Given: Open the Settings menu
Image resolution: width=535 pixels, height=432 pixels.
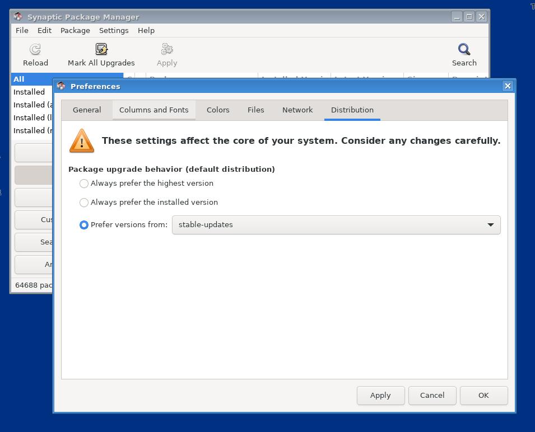Looking at the screenshot, I should [114, 31].
